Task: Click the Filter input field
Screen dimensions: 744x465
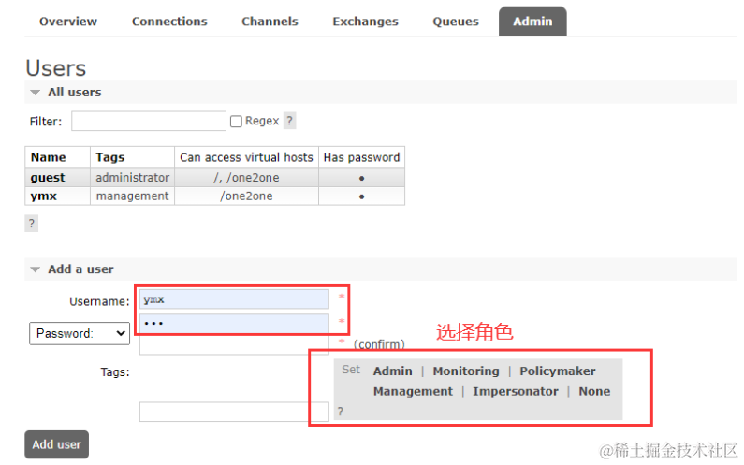Action: click(149, 121)
